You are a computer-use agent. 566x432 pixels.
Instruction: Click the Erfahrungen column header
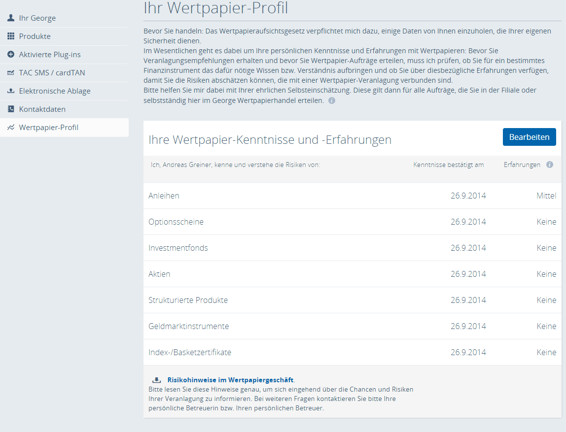(522, 165)
